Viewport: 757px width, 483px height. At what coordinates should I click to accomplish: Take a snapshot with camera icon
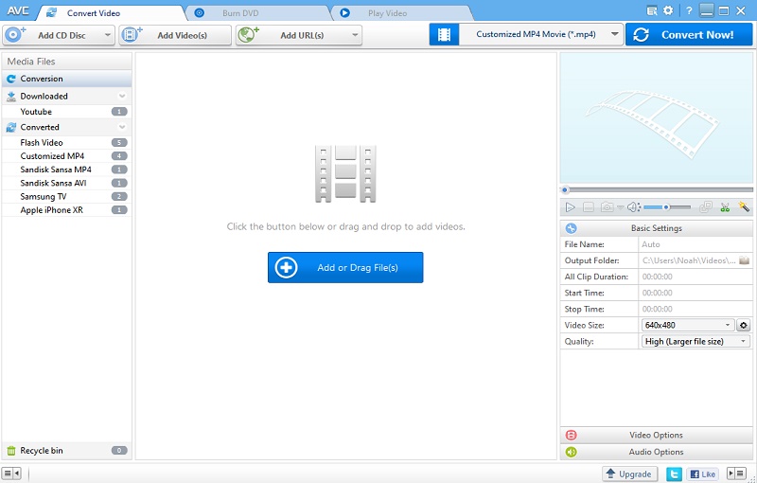(607, 207)
